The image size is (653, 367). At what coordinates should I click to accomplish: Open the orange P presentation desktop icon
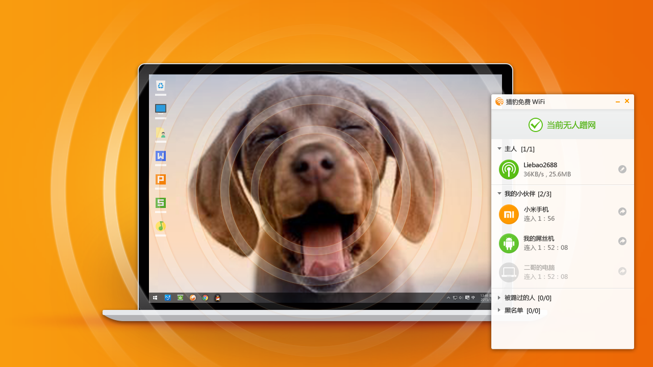tap(161, 179)
